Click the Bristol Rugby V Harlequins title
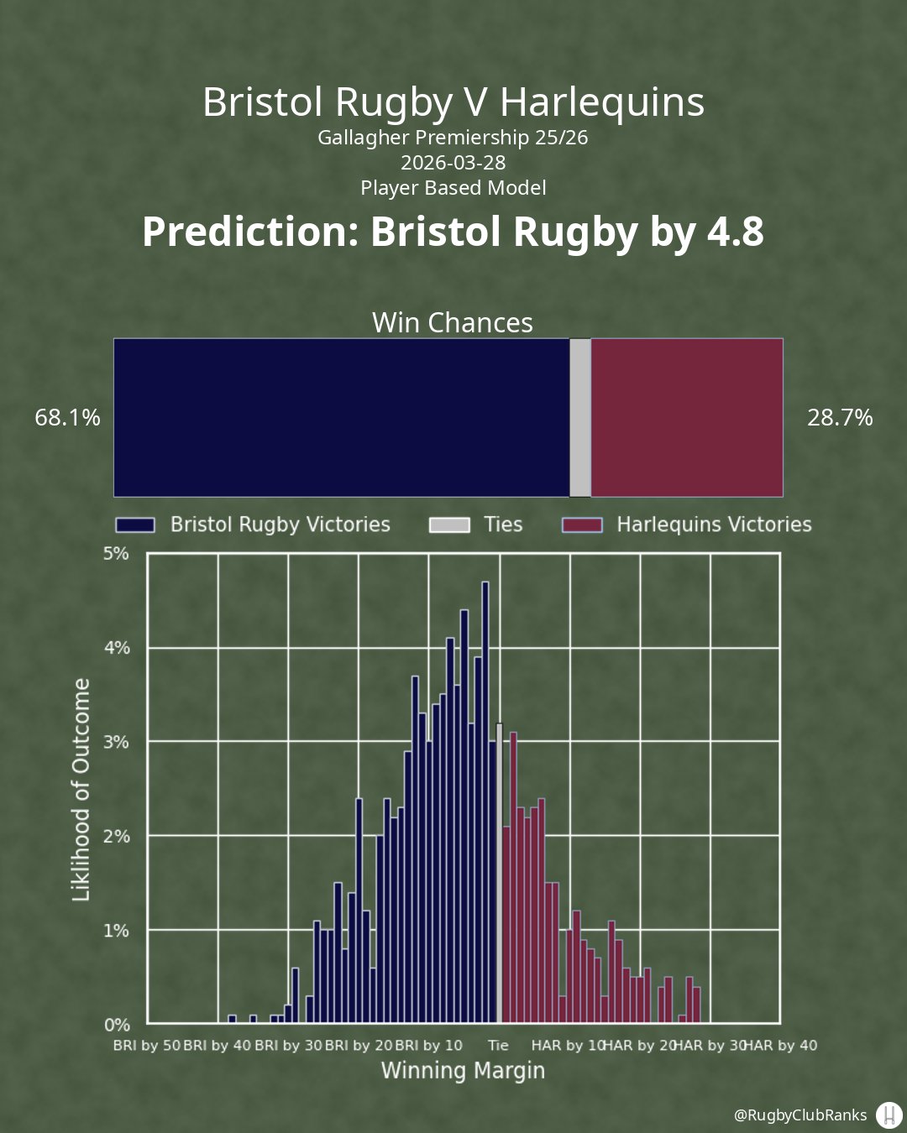 [x=453, y=102]
